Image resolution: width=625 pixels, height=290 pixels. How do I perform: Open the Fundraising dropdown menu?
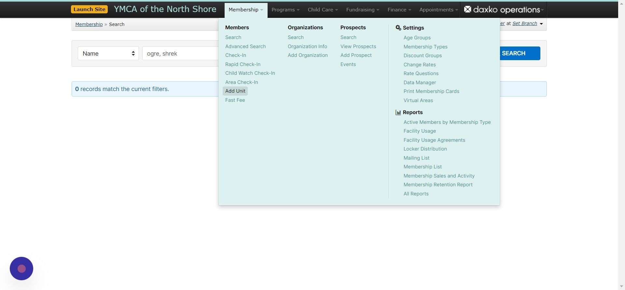tap(363, 10)
